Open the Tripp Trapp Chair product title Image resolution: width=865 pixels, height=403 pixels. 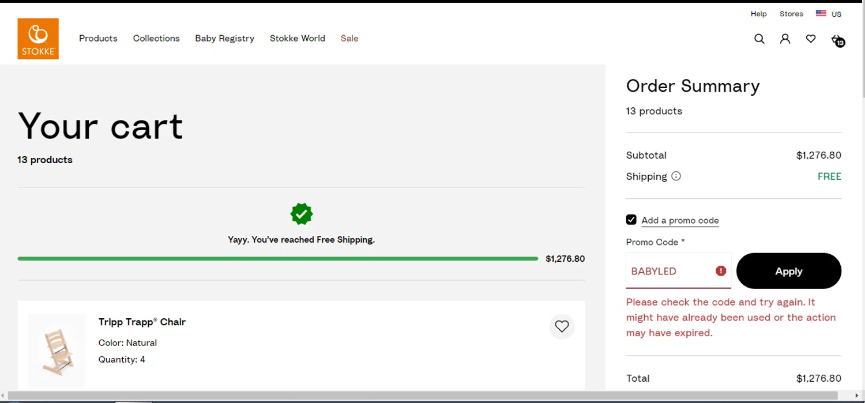pyautogui.click(x=142, y=322)
